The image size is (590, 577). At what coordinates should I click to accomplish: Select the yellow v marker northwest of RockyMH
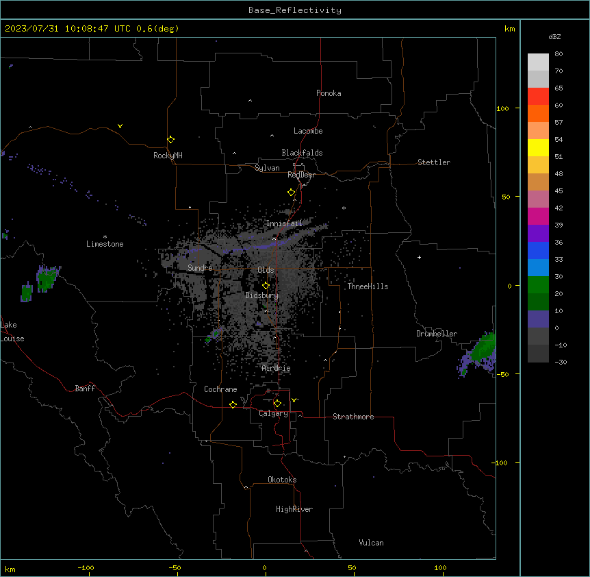tap(120, 126)
